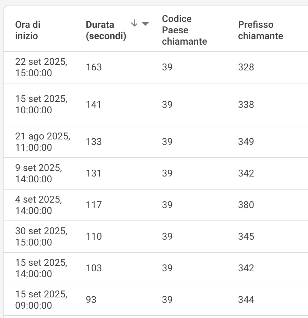Click the duration value 103
308x318 pixels.
click(93, 268)
